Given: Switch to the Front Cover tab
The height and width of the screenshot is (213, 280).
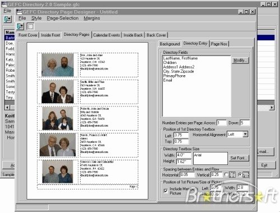Looking at the screenshot, I should (x=28, y=35).
